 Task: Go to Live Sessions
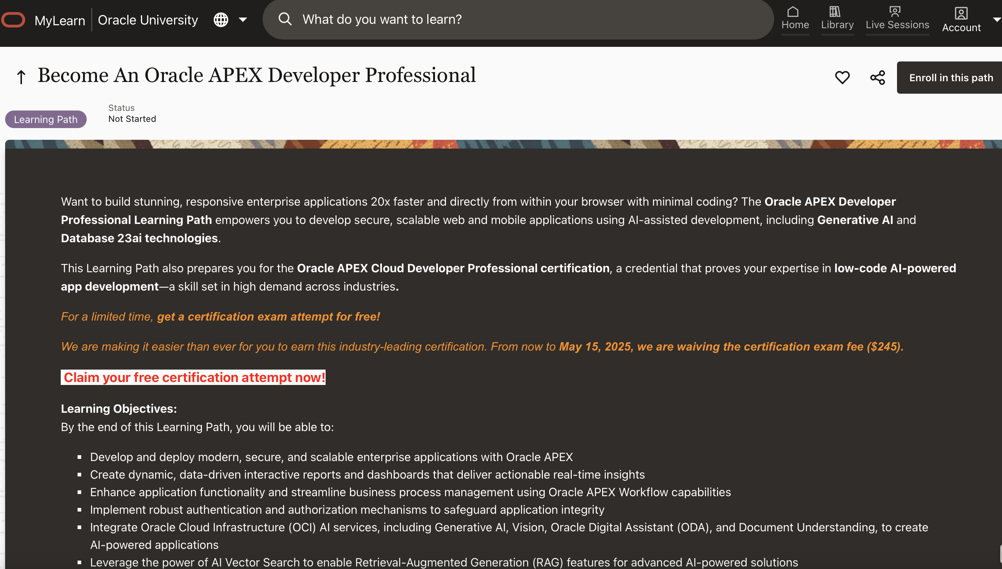(x=897, y=18)
